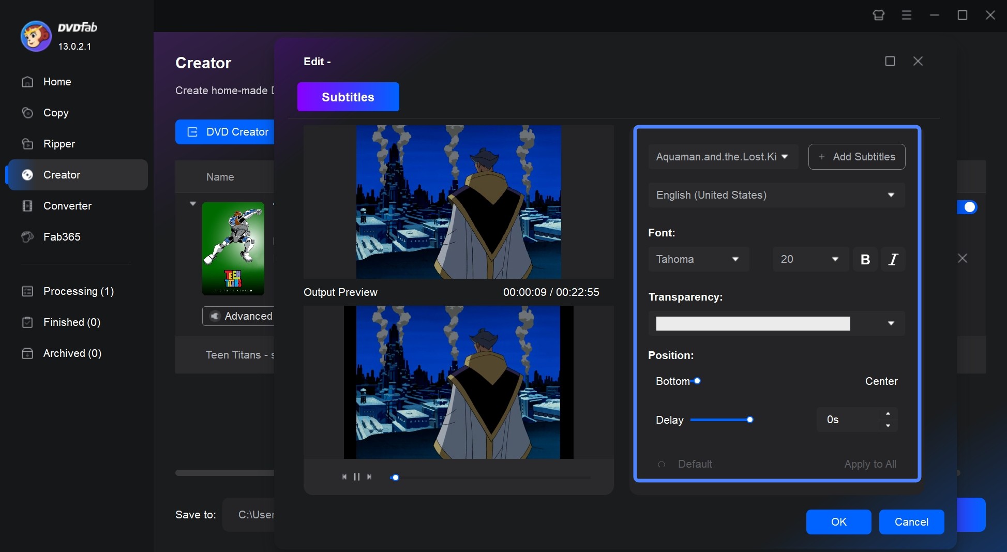
Task: Open the font size 20 dropdown
Action: click(x=810, y=259)
